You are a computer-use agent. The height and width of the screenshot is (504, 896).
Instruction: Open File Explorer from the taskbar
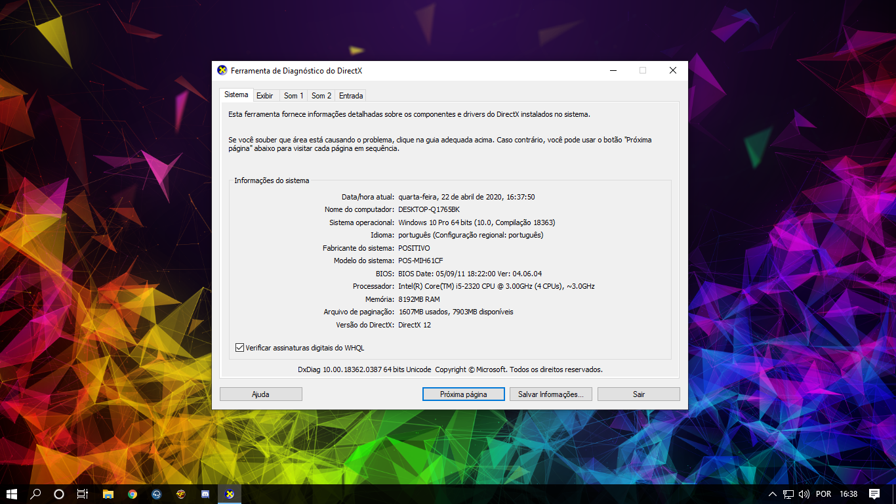pos(108,494)
